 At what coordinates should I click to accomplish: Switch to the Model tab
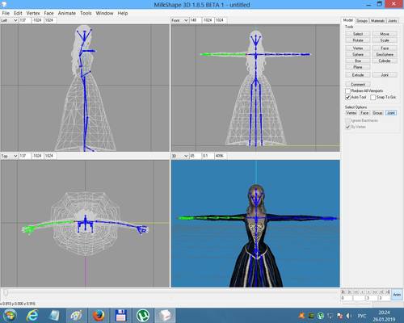coord(348,20)
